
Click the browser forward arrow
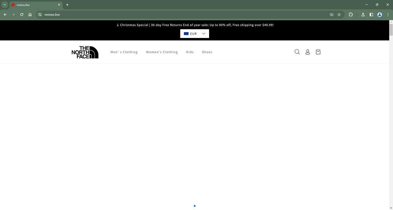[x=13, y=15]
